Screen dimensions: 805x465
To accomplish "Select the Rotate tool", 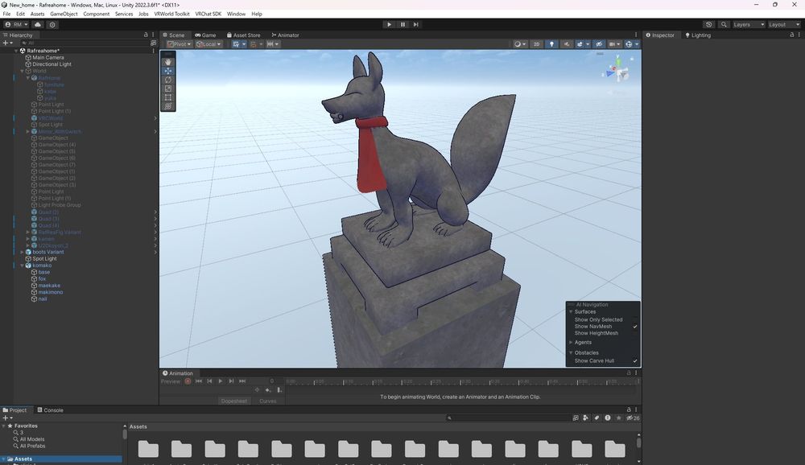I will [168, 80].
